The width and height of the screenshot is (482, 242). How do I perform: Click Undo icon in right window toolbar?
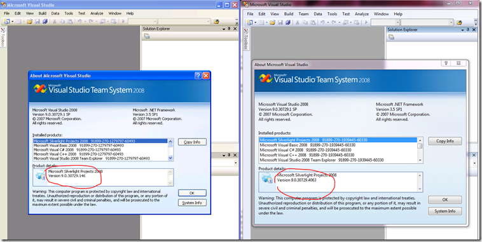point(322,22)
